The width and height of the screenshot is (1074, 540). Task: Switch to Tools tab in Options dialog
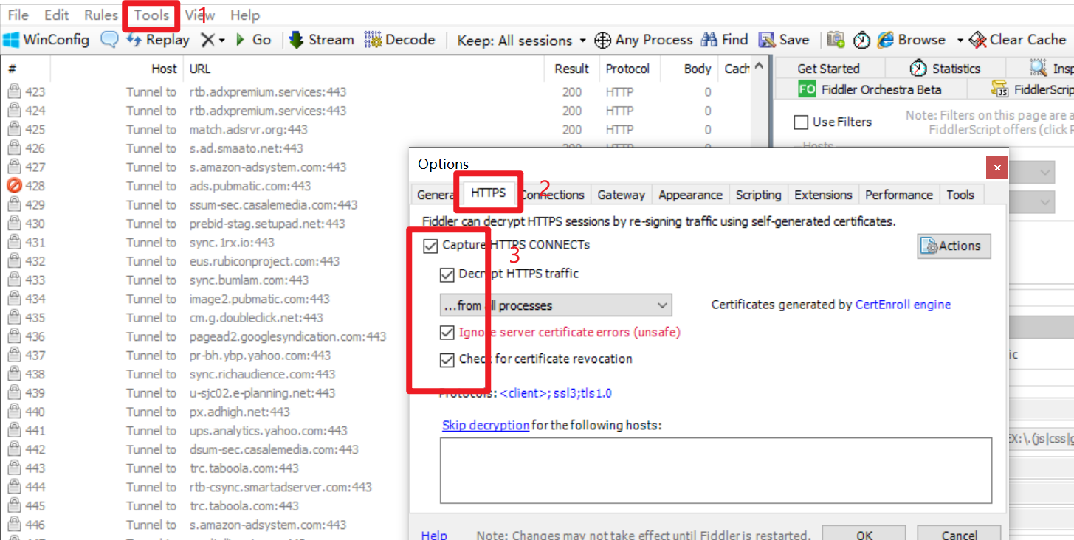(960, 195)
